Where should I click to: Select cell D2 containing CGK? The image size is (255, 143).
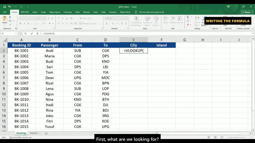(105, 51)
